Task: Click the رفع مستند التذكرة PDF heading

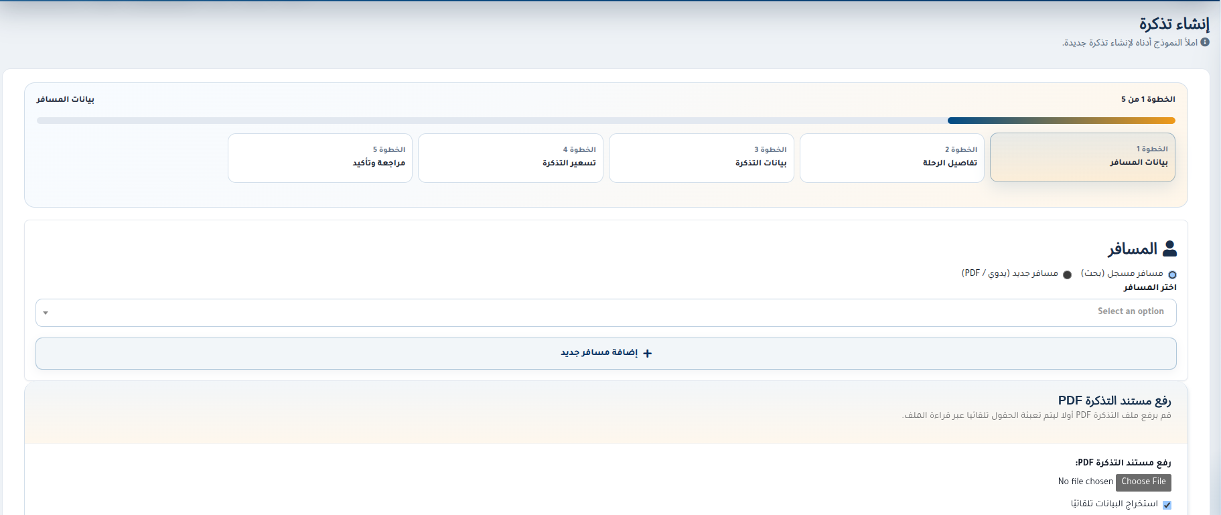Action: click(1114, 400)
